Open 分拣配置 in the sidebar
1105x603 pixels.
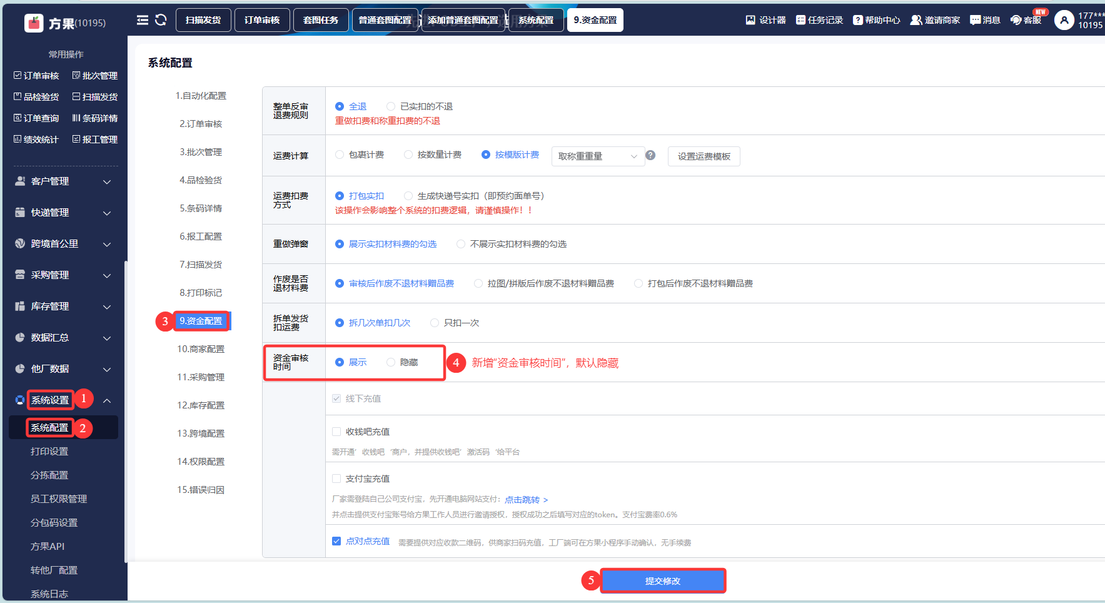click(x=49, y=475)
